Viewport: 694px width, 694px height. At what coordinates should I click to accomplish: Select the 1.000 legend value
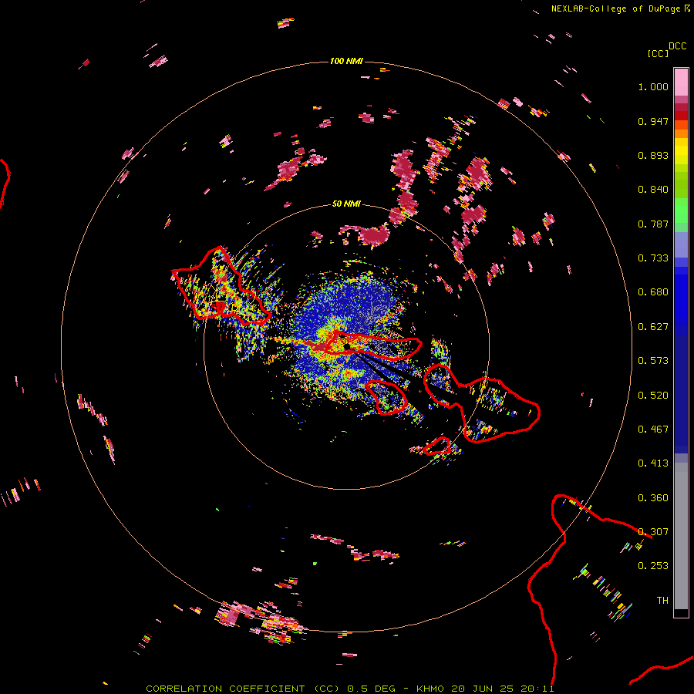(x=653, y=86)
